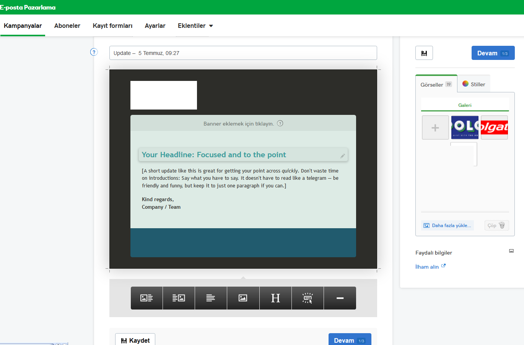Switch to the Stiller tab
Screen dimensions: 524x345
point(474,84)
